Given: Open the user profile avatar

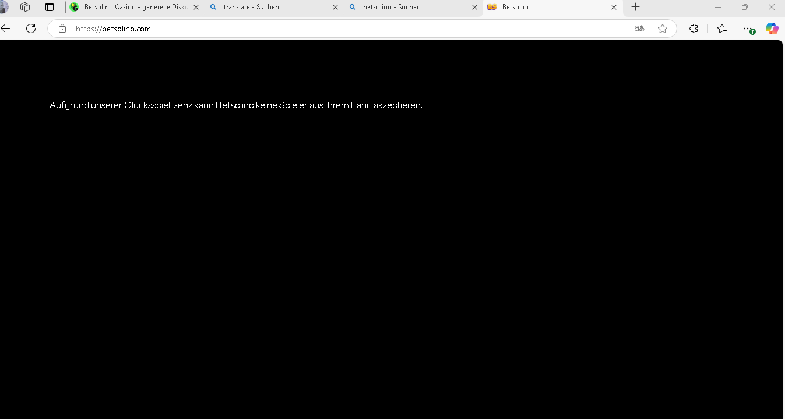Looking at the screenshot, I should [x=3, y=7].
